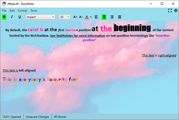179x120 pixels.
Task: Click the "13:41: Opened" status entry
Action: point(12,117)
